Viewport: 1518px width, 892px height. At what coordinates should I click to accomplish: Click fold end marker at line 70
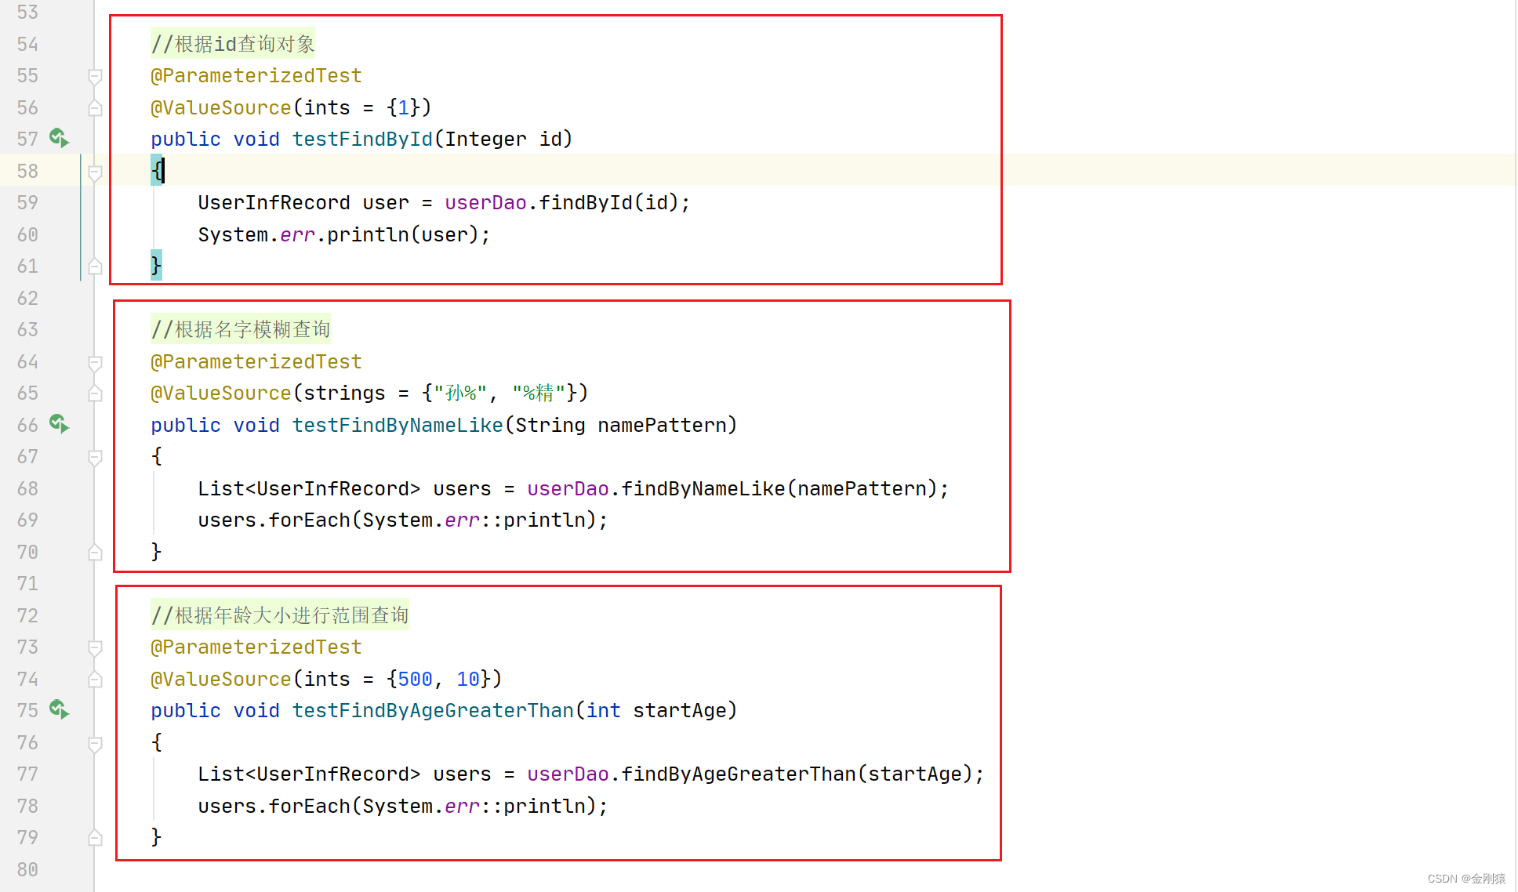click(x=95, y=553)
